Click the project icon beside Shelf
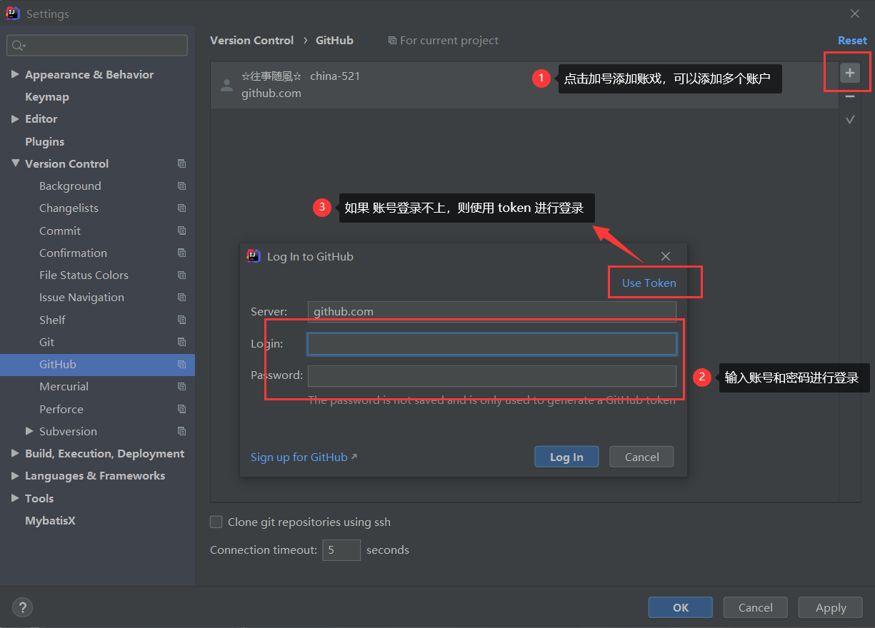 [182, 320]
